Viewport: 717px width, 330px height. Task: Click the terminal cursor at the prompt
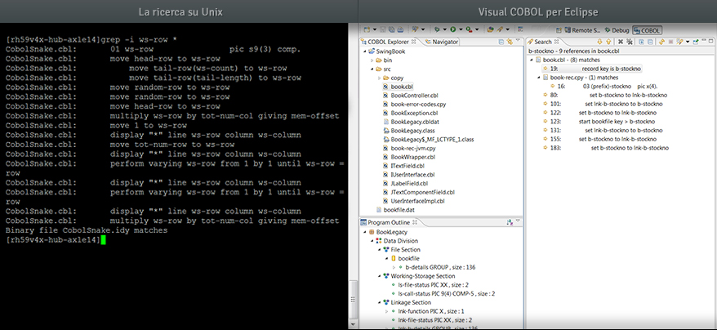click(104, 239)
